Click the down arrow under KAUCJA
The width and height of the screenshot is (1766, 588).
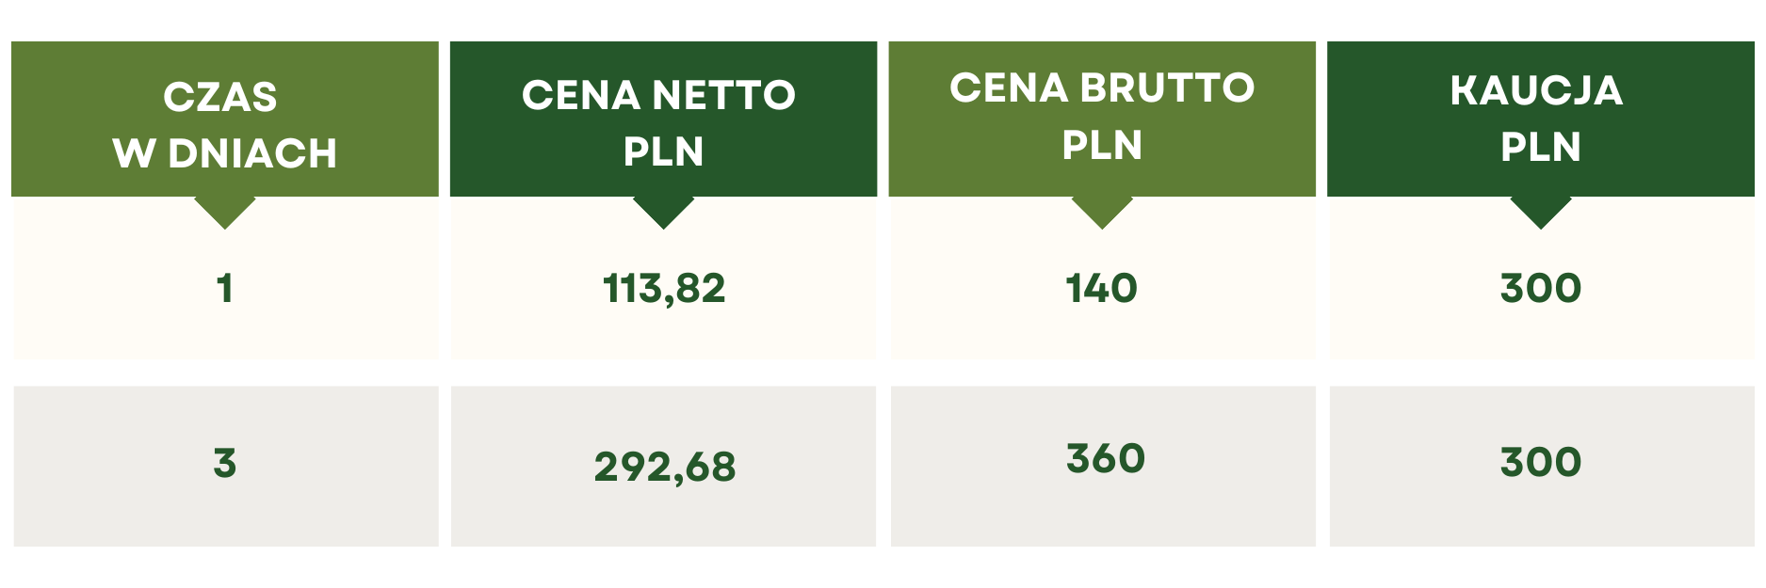1540,211
